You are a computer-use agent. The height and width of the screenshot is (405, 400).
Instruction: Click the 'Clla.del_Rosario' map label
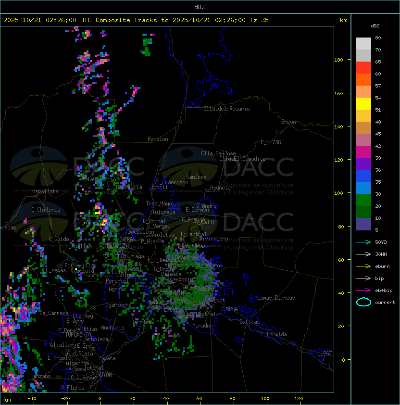click(x=226, y=109)
